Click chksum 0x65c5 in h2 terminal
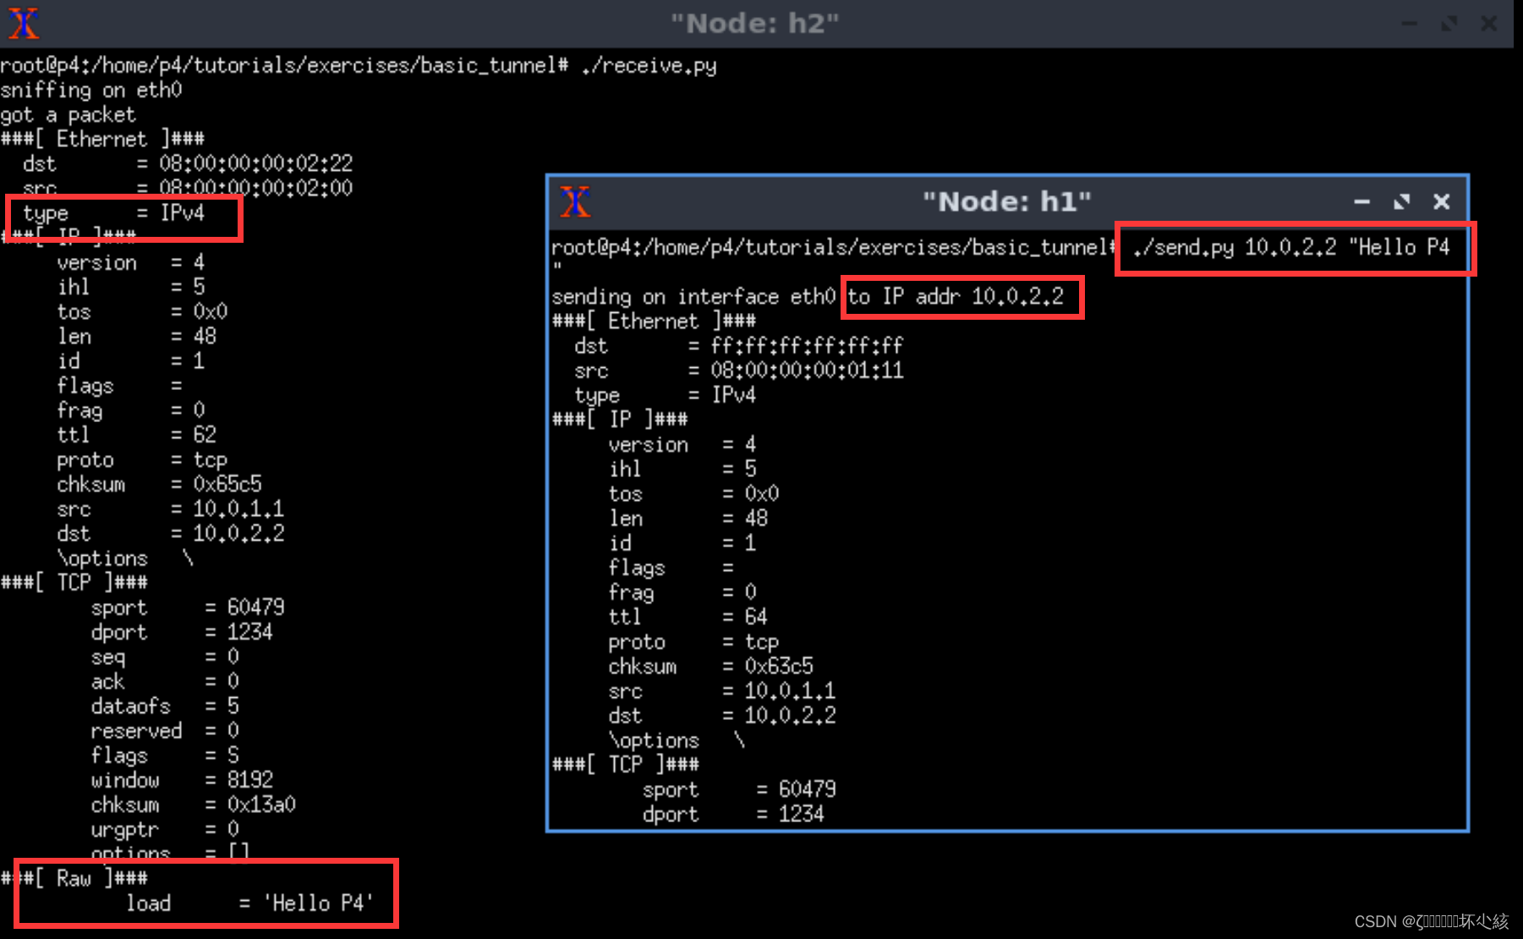 pos(227,485)
